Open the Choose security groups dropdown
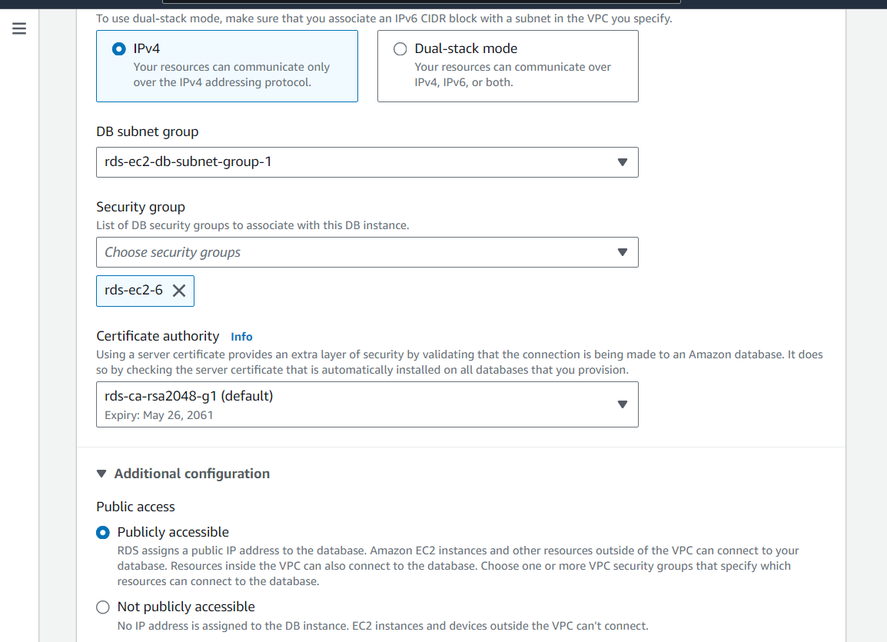Viewport: 887px width, 642px height. click(x=367, y=252)
